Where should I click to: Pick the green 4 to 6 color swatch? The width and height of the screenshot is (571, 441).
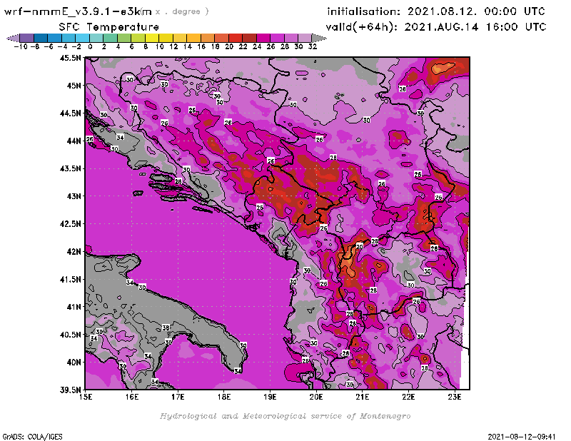tap(124, 38)
